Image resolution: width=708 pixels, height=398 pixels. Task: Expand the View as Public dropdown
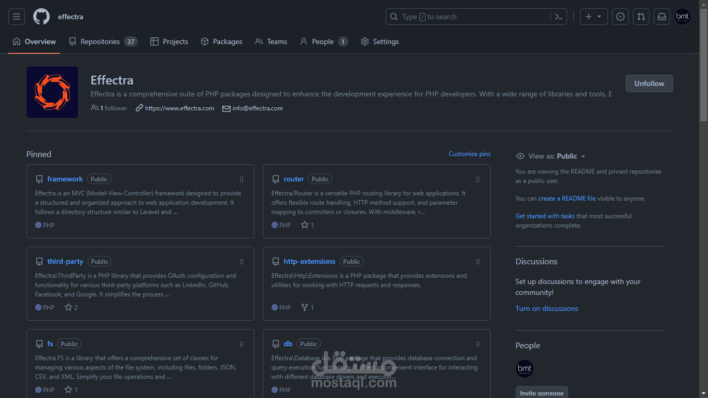(557, 156)
